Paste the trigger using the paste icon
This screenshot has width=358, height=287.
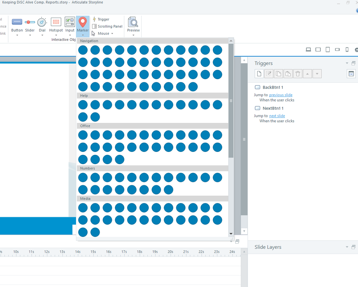288,74
